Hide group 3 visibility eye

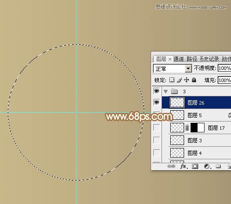pyautogui.click(x=156, y=91)
